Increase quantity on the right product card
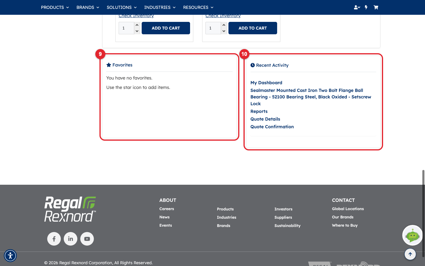 [x=224, y=25]
